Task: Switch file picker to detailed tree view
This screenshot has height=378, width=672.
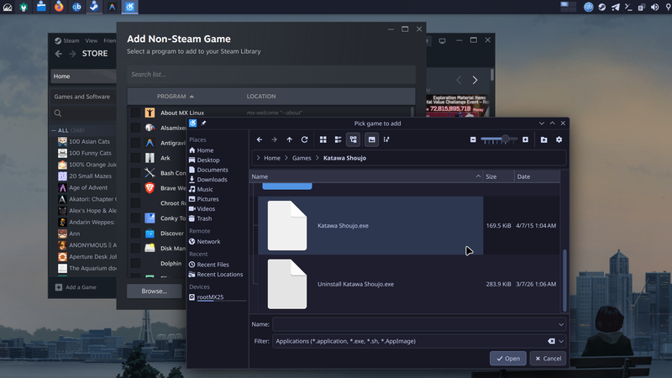Action: pos(353,139)
